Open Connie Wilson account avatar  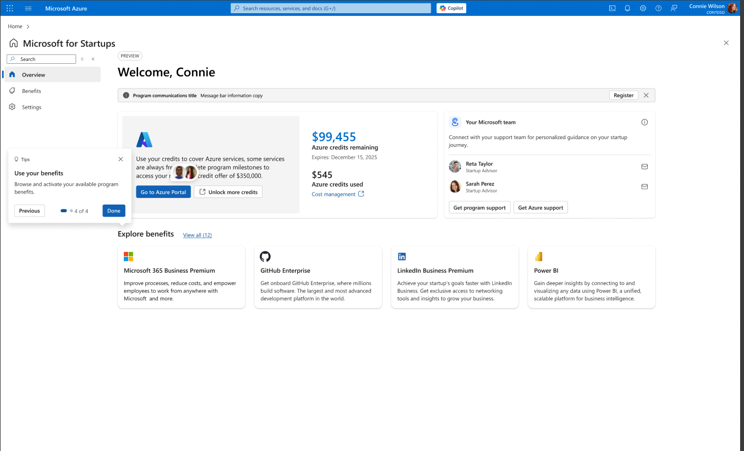click(732, 8)
